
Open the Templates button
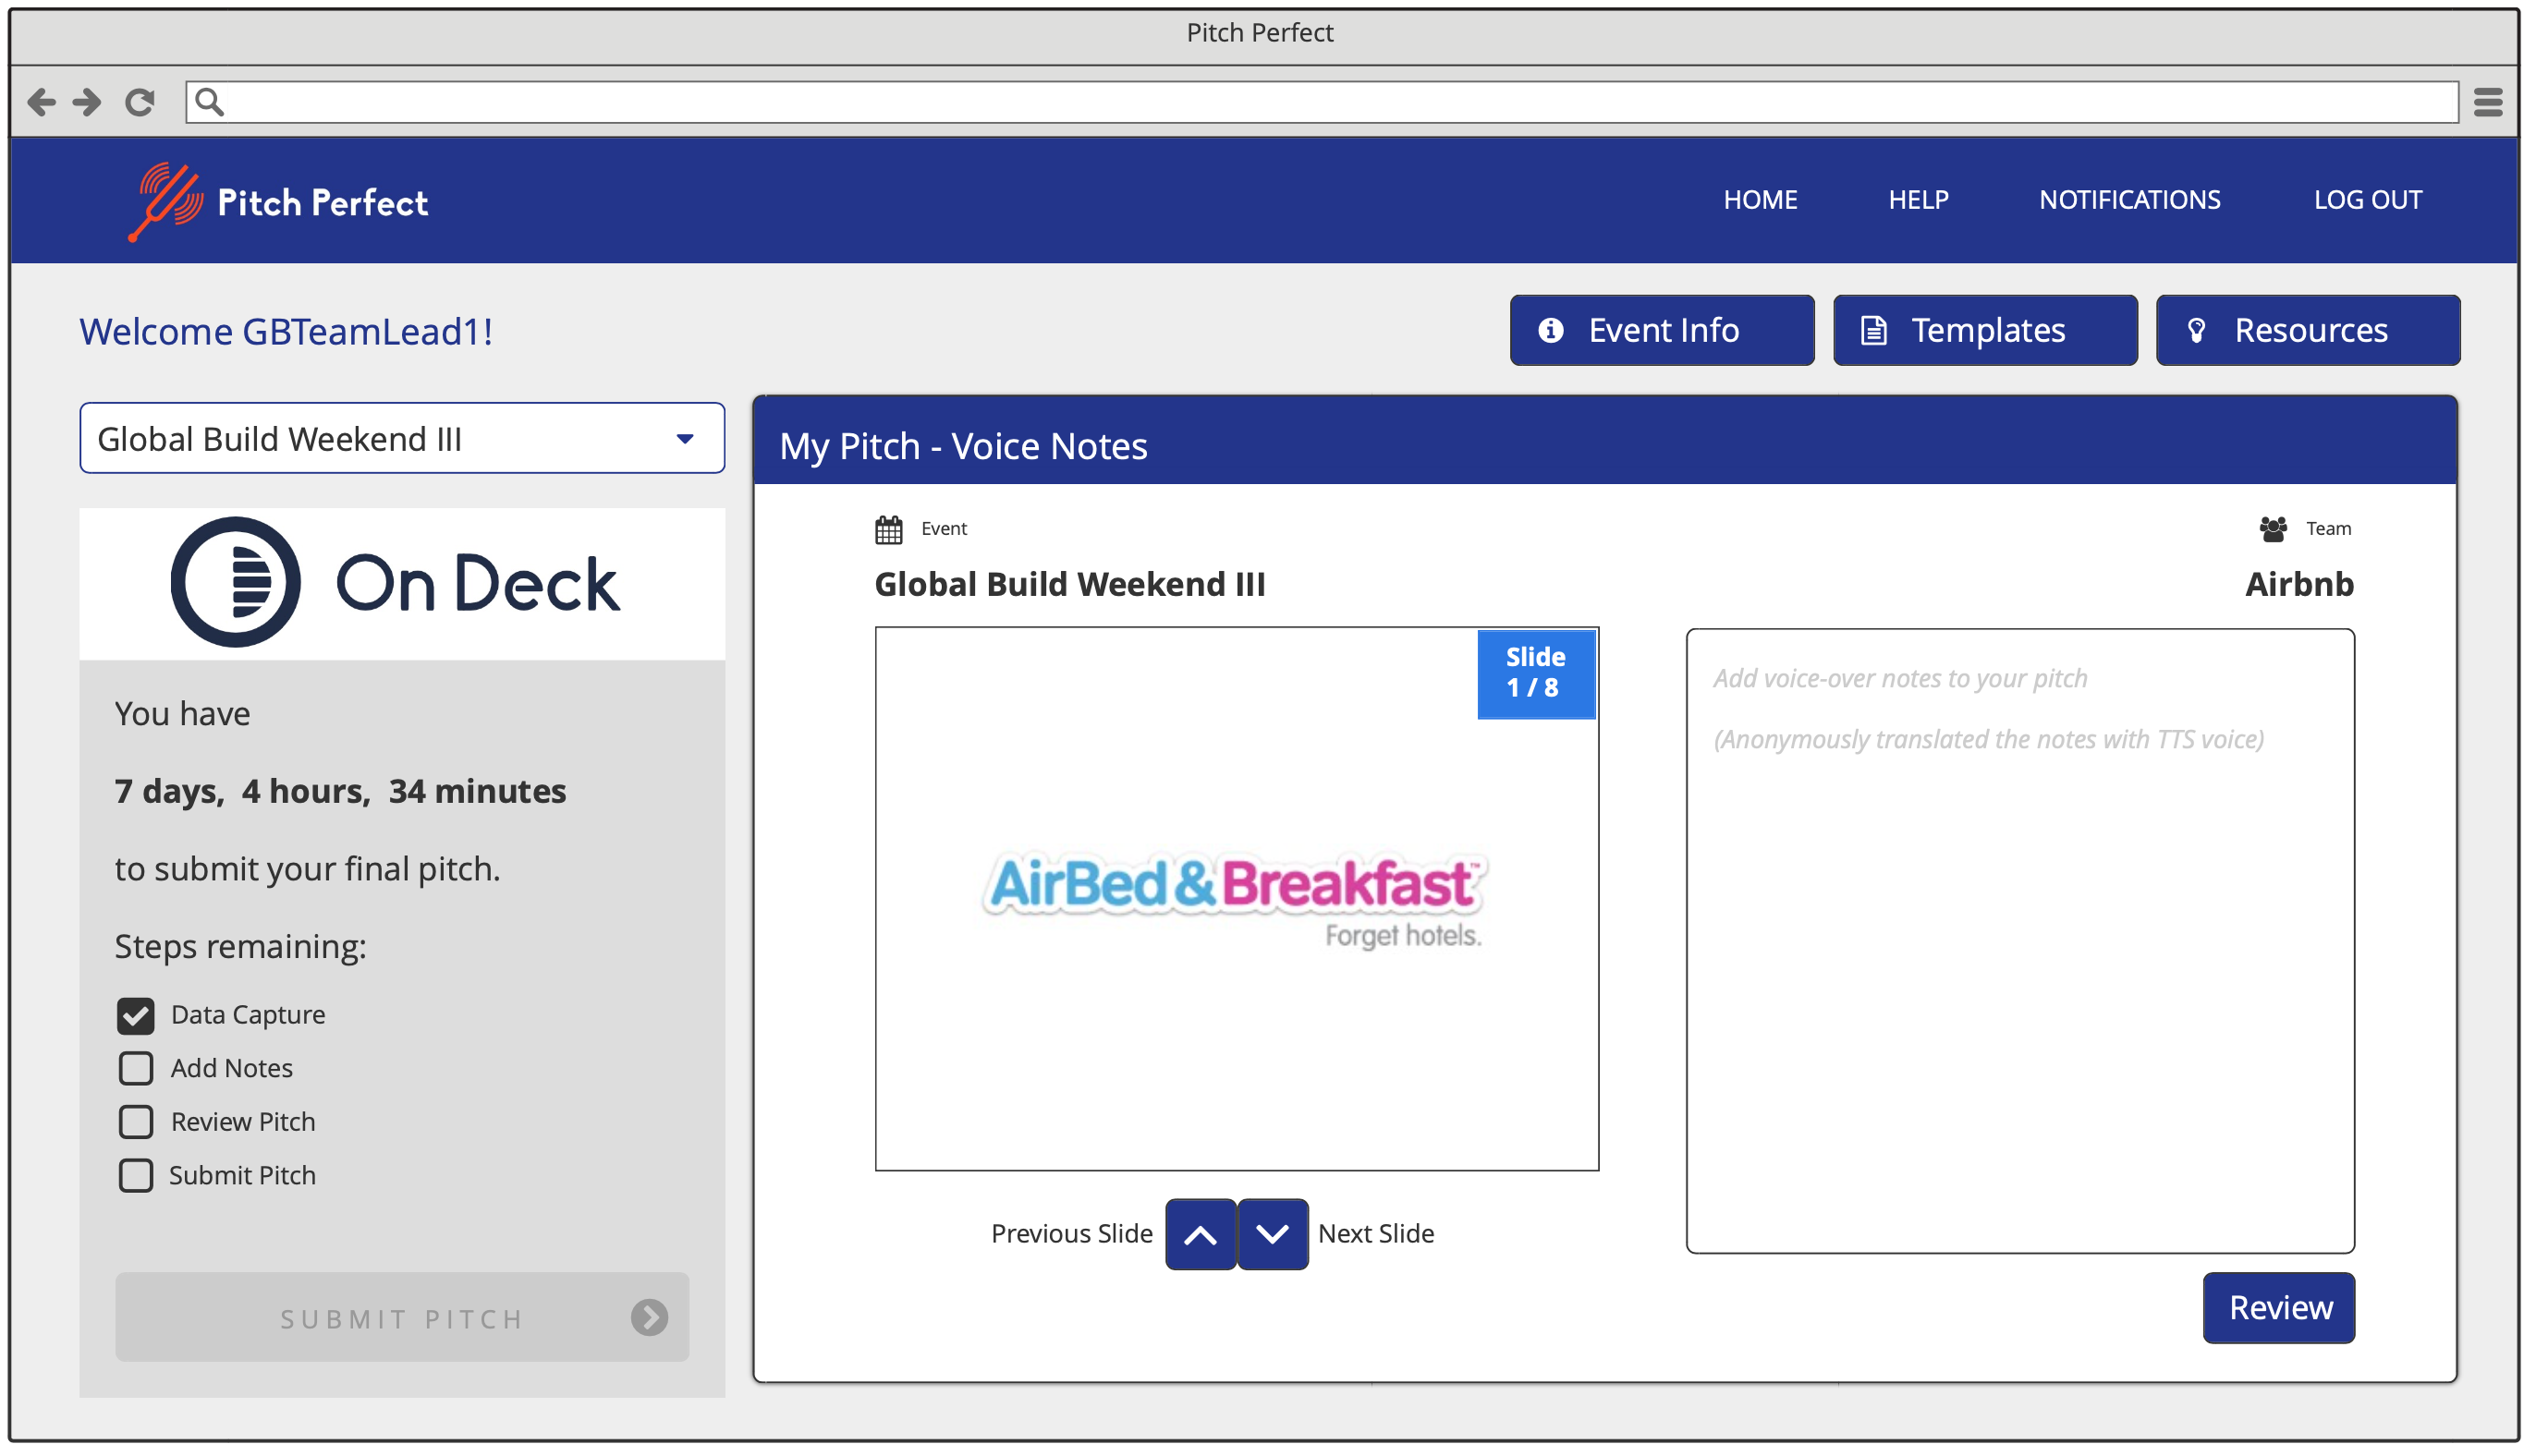(1985, 331)
